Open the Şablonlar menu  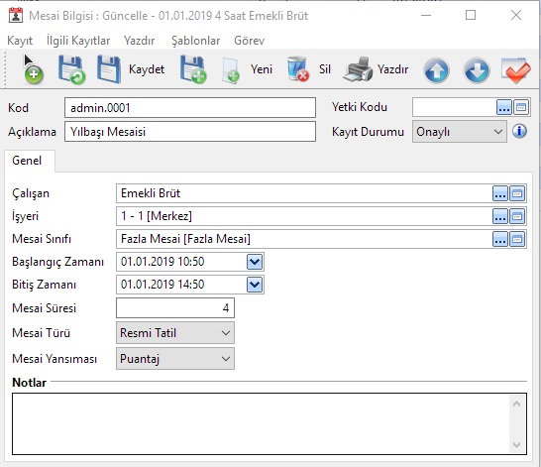click(195, 41)
